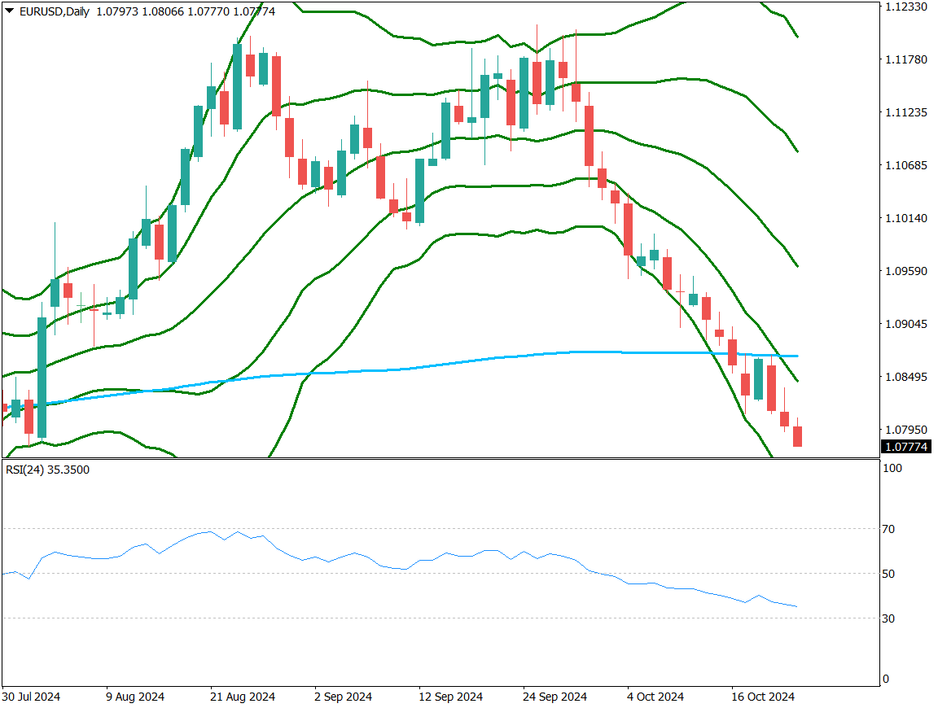
Task: Click the last red candle on the chart
Action: click(x=797, y=435)
